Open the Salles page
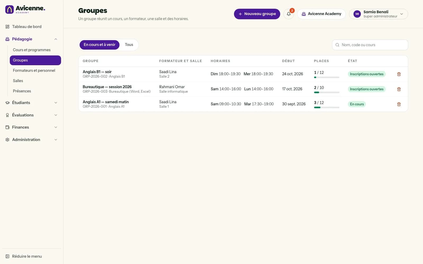The width and height of the screenshot is (423, 264). [x=35, y=81]
